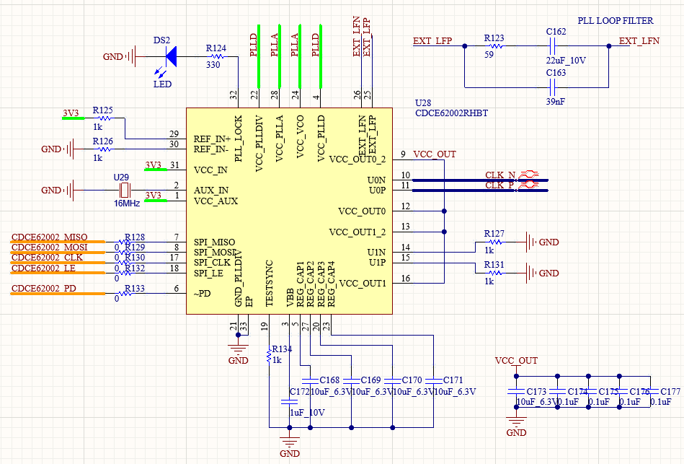The image size is (684, 464).
Task: Select capacitor C172 symbol
Action: point(289,401)
